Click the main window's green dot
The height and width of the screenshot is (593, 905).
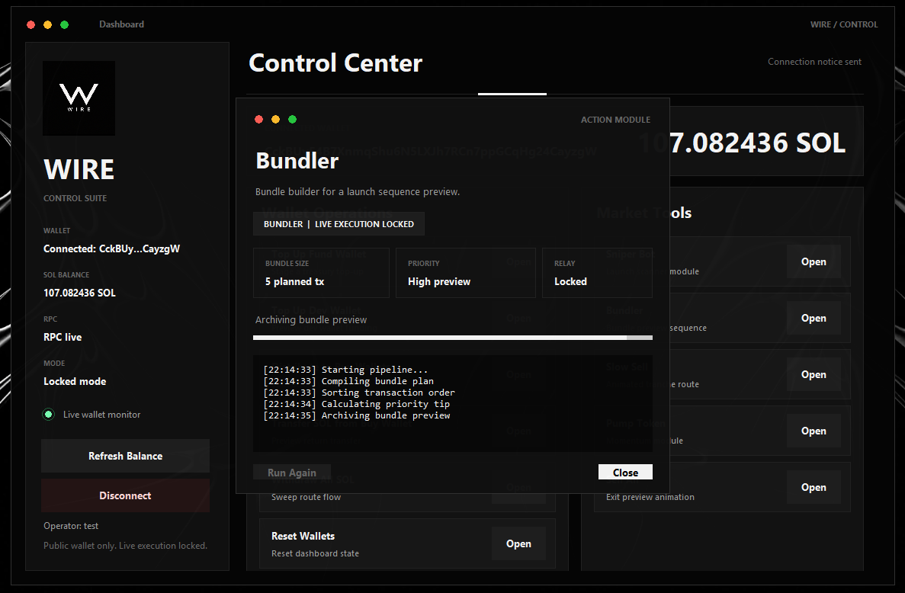coord(65,25)
